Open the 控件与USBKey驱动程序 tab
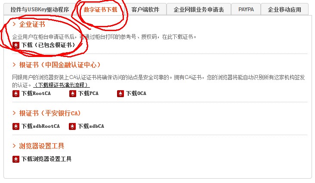315x183 pixels. click(40, 9)
